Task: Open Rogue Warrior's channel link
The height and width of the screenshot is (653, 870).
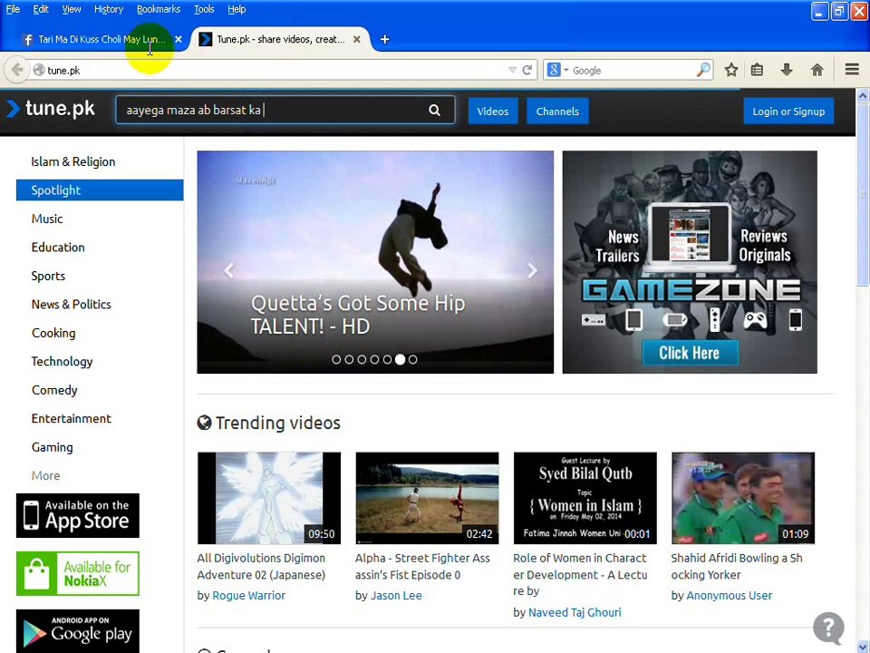Action: tap(248, 596)
